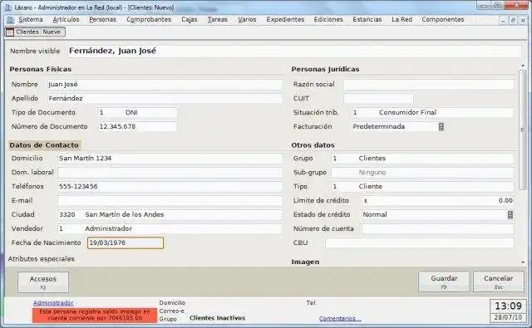Click the Límite de crédito field

pos(438,201)
